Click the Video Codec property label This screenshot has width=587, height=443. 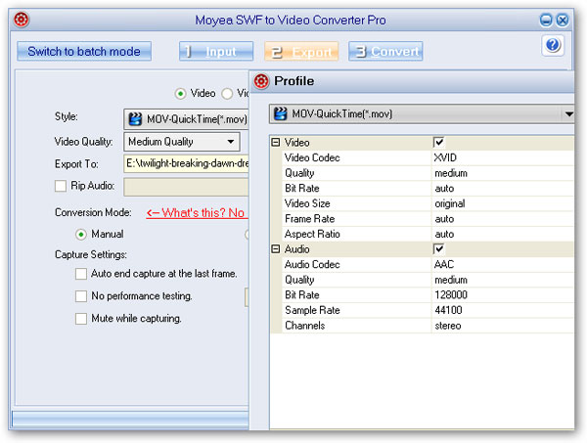(x=312, y=157)
